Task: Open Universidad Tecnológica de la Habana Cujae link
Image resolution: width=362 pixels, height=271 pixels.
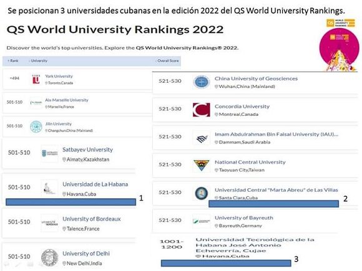Action: coord(255,245)
